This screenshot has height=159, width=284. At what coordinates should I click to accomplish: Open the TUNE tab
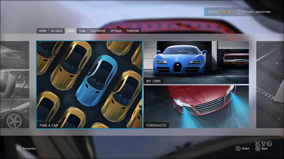(82, 31)
